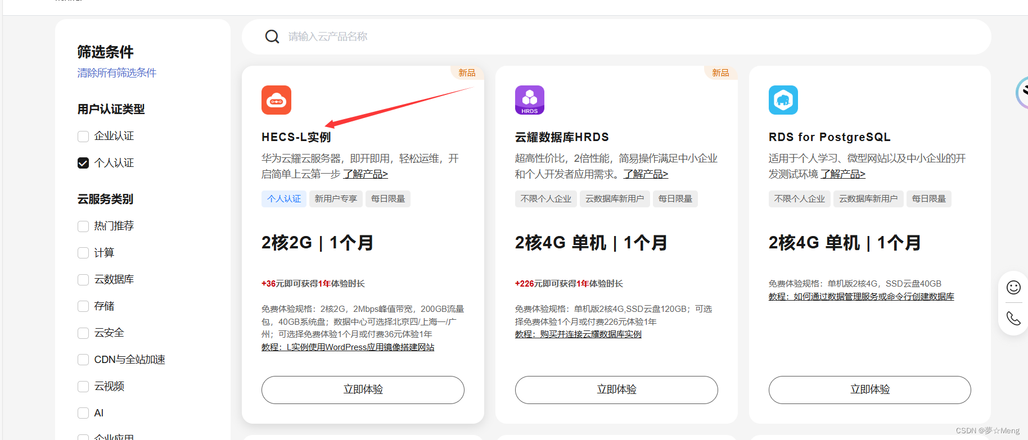Click the 新品 badge on HECS-L card
Image resolution: width=1028 pixels, height=440 pixels.
click(x=467, y=73)
